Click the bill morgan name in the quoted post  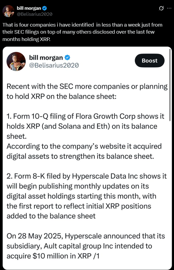[46, 58]
